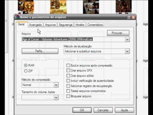This screenshot has width=153, height=115.
Task: Open the Comentários tab
Action: (x=95, y=25)
